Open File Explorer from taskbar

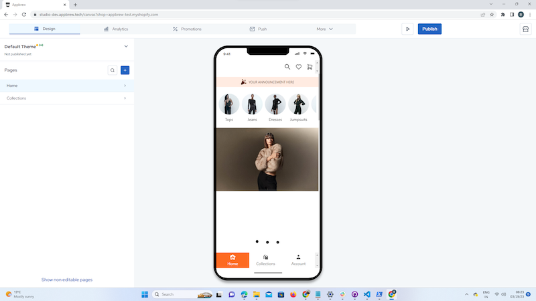tap(257, 294)
